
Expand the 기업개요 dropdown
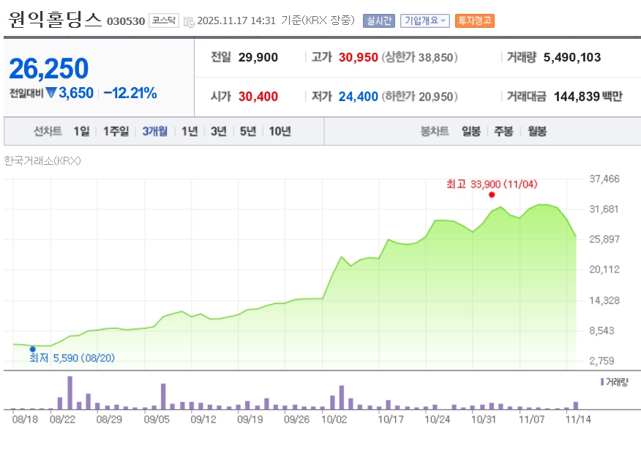point(424,21)
